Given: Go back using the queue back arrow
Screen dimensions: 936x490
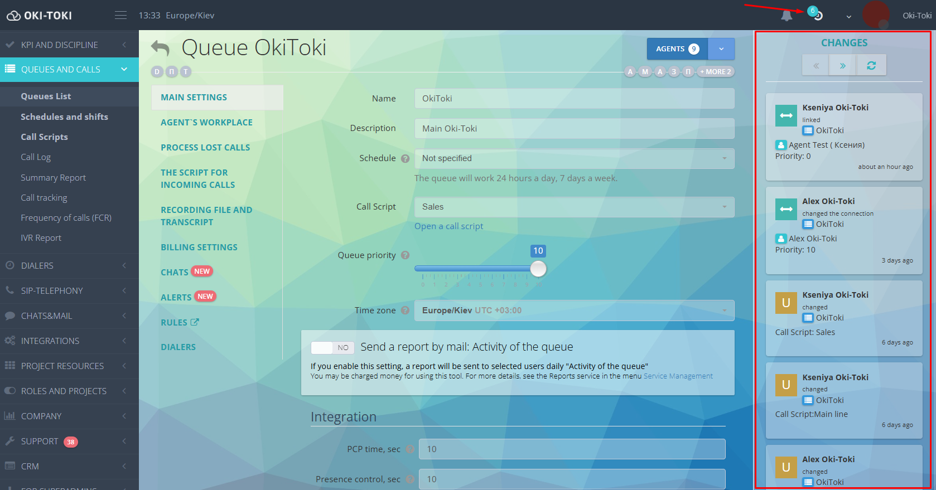Looking at the screenshot, I should (x=160, y=48).
